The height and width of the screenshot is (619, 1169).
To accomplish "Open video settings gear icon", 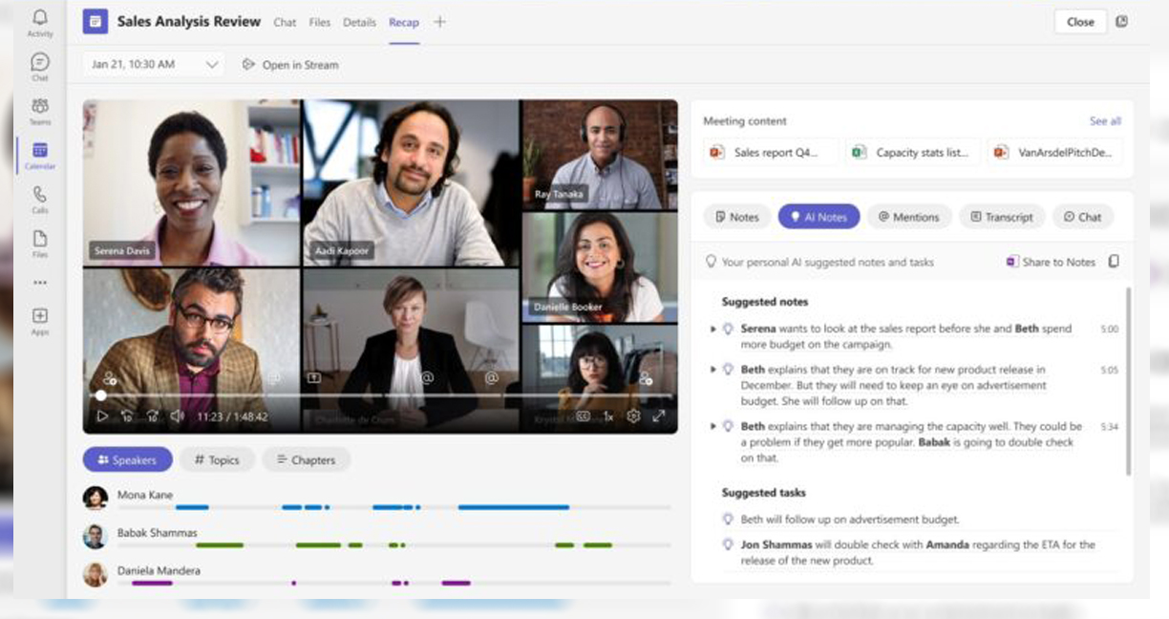I will tap(633, 416).
